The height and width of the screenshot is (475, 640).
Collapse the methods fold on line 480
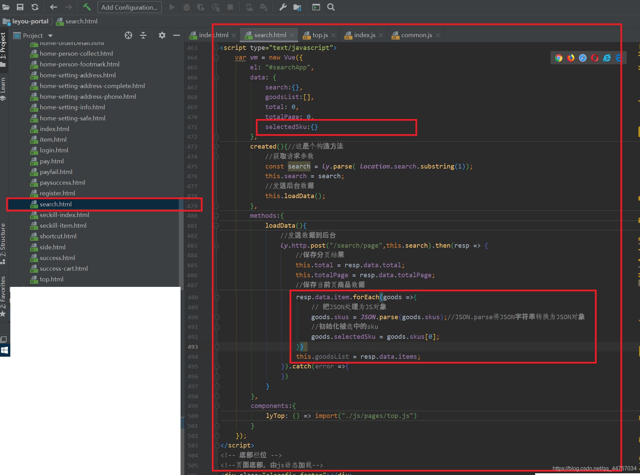pyautogui.click(x=216, y=216)
